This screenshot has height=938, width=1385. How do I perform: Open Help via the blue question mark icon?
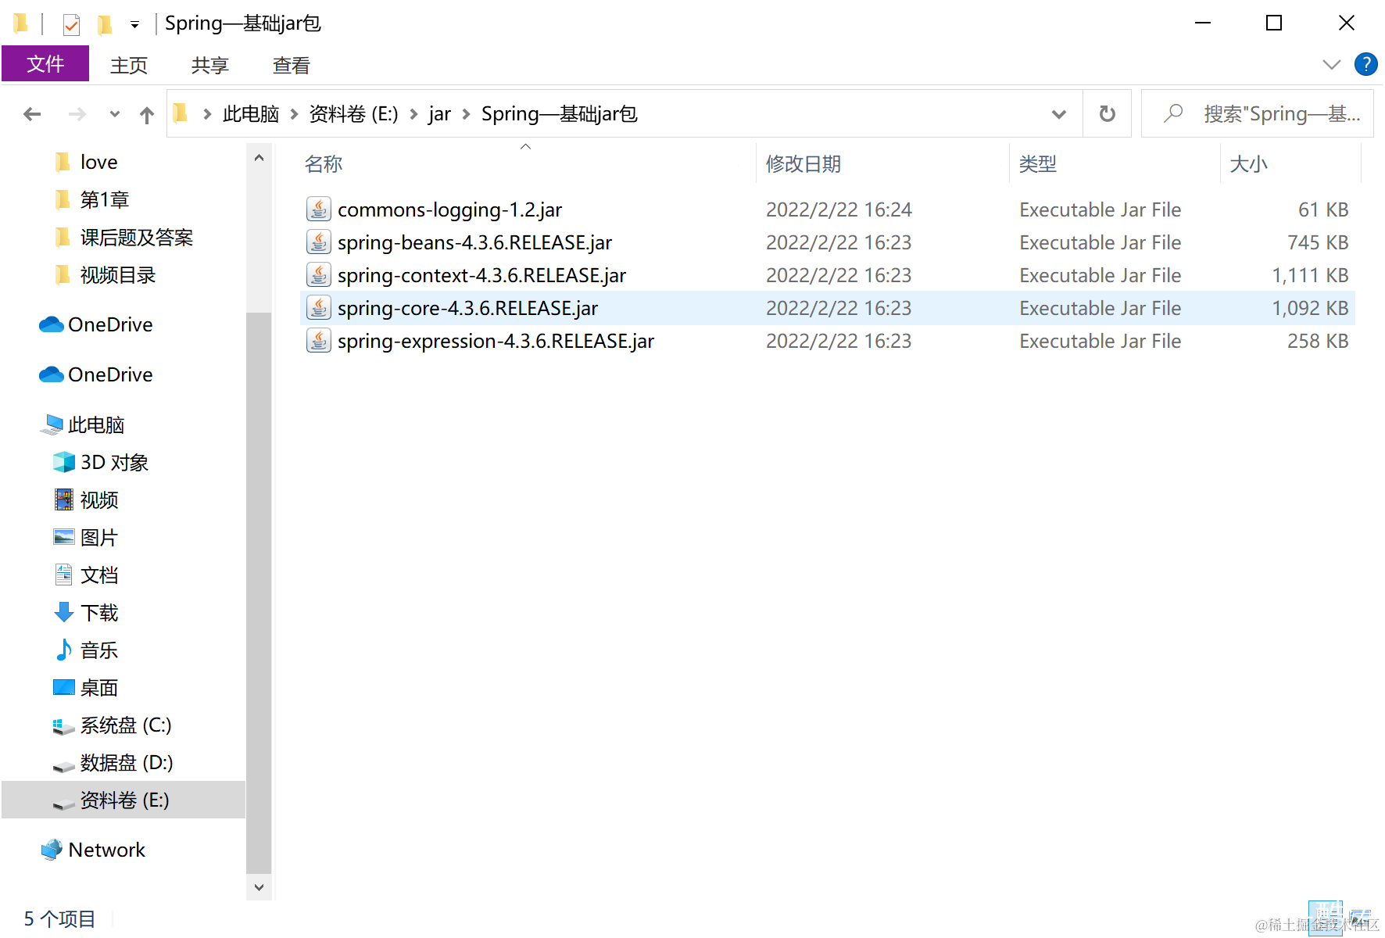coord(1365,64)
